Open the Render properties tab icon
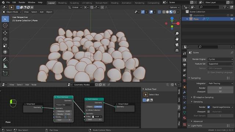This screenshot has height=132, width=235. click(184, 60)
